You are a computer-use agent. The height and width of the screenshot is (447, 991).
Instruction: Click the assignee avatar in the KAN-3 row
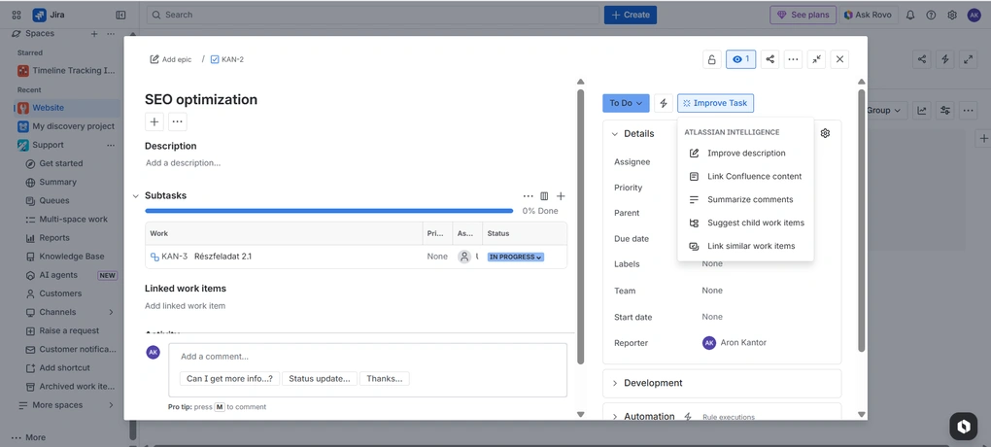point(464,257)
